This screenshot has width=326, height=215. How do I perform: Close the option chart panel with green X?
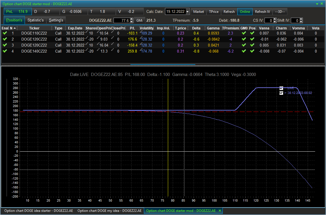coord(322,4)
